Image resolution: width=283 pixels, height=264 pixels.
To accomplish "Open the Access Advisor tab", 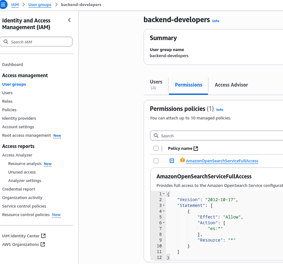I will [231, 85].
